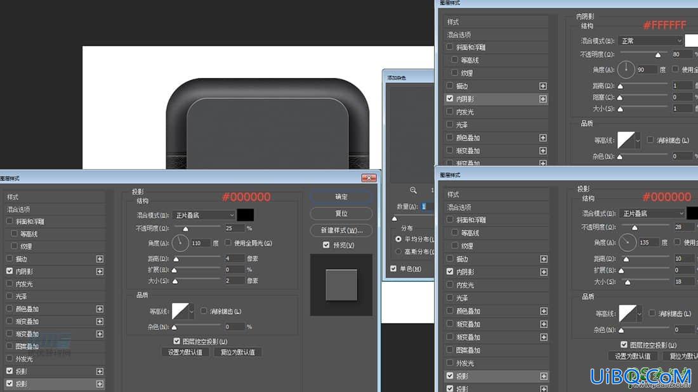Expand contour picker arrow in upper-right Inner Shadow dialog
The height and width of the screenshot is (392, 698).
[637, 141]
